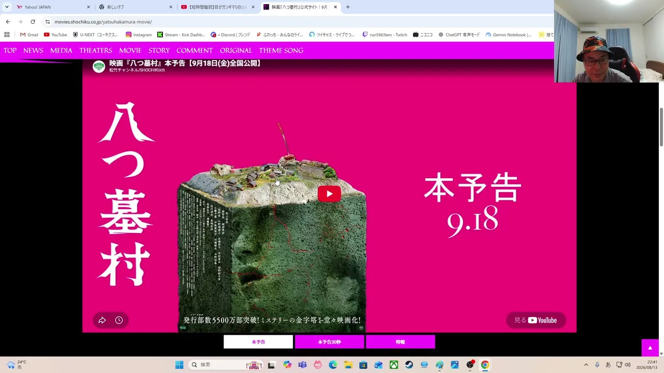Close the Yahoo! JAPAN tab
The image size is (664, 373).
[x=88, y=7]
